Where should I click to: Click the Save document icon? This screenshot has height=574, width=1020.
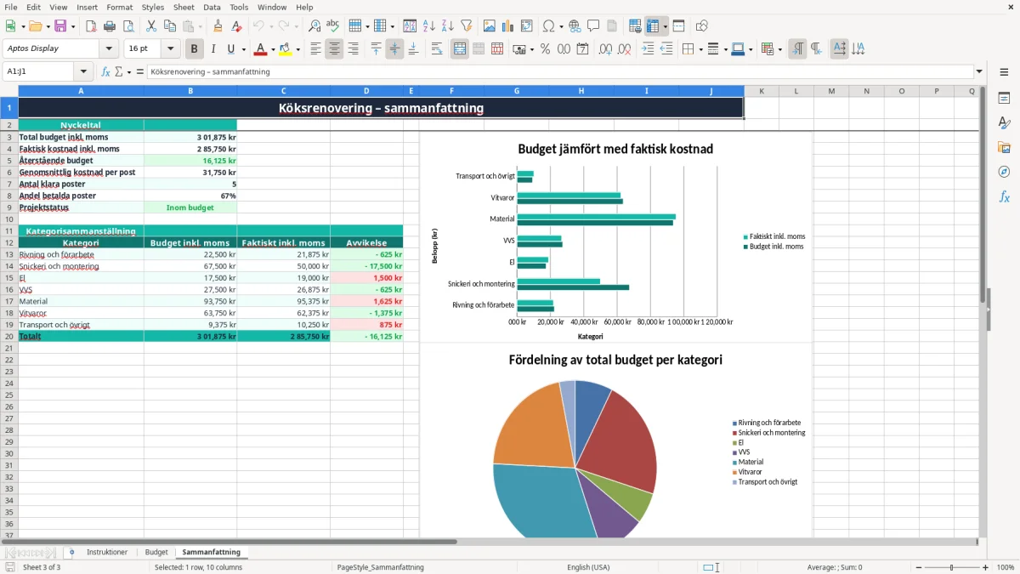pyautogui.click(x=60, y=26)
